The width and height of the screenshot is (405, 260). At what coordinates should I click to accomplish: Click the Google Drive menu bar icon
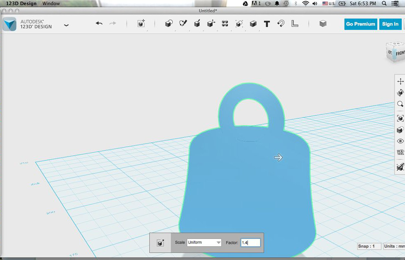[x=245, y=3]
